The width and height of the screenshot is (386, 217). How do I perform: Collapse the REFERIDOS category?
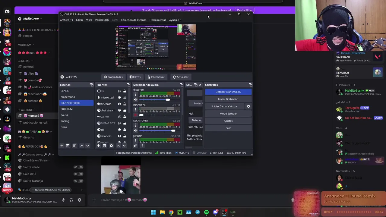point(34,146)
